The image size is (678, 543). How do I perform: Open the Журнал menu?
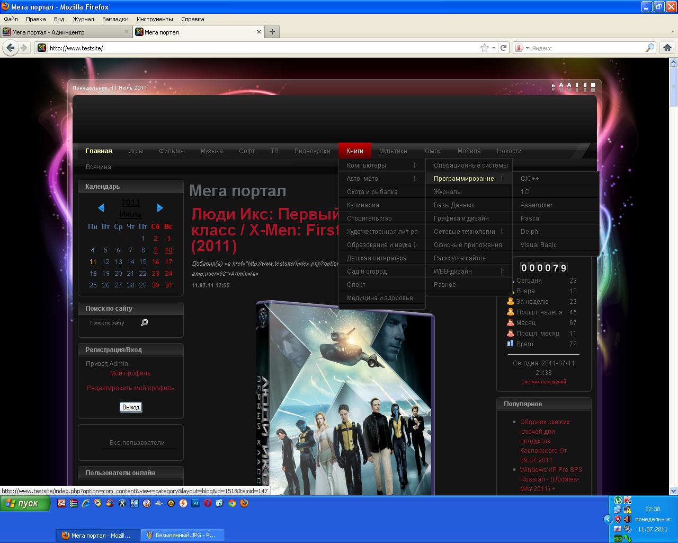click(83, 19)
